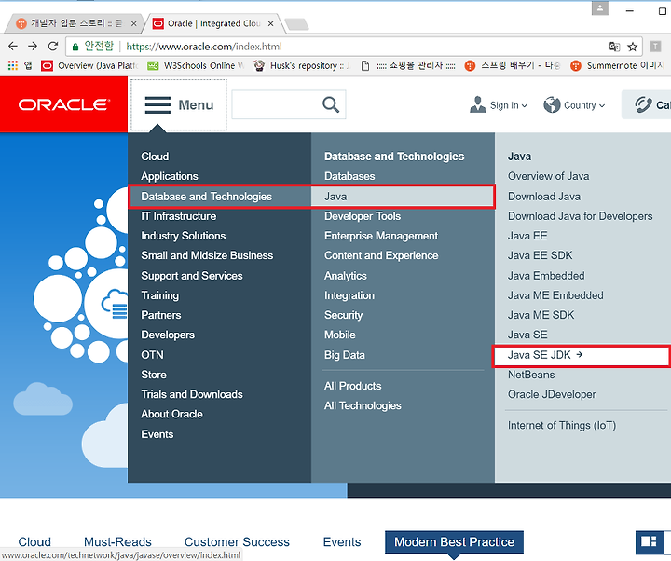Open Developer Tools submenu item
The height and width of the screenshot is (561, 671).
pyautogui.click(x=363, y=216)
